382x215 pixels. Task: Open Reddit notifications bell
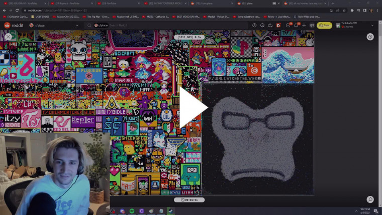pyautogui.click(x=296, y=25)
